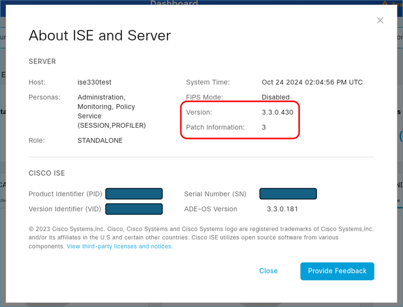
Task: Open View third-party licenses and notices link
Action: tap(120, 246)
